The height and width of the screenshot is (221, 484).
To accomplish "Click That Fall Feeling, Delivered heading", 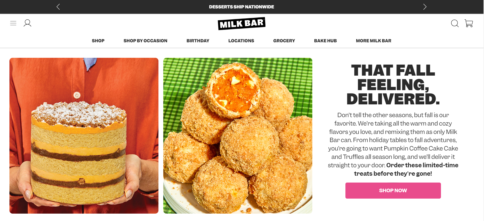I will 393,85.
